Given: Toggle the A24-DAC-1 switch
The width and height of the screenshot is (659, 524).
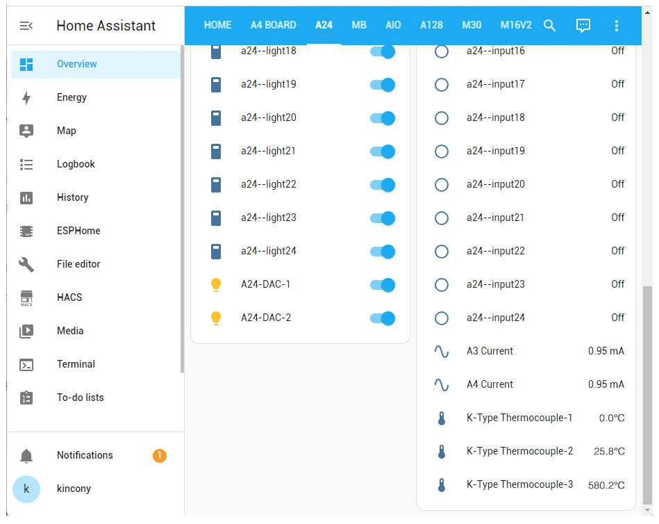Looking at the screenshot, I should [383, 285].
